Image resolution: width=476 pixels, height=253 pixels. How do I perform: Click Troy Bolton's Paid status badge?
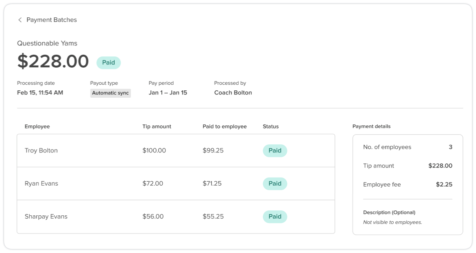pyautogui.click(x=275, y=150)
